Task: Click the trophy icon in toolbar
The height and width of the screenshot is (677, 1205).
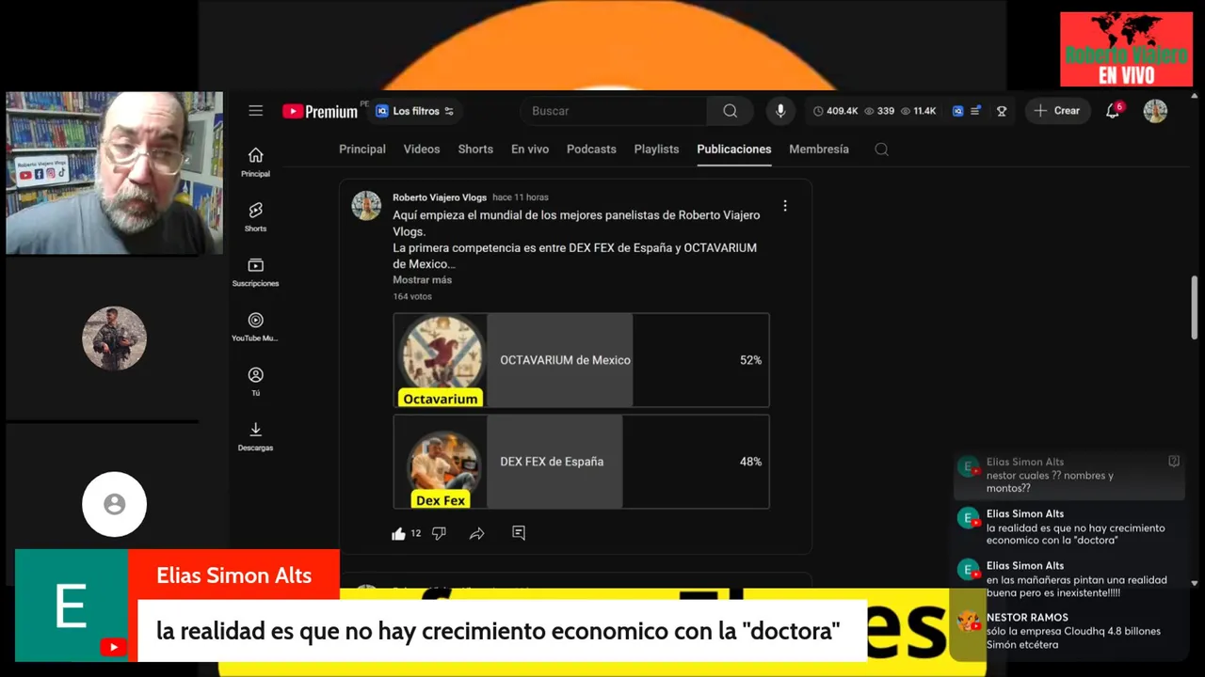Action: pos(1002,111)
